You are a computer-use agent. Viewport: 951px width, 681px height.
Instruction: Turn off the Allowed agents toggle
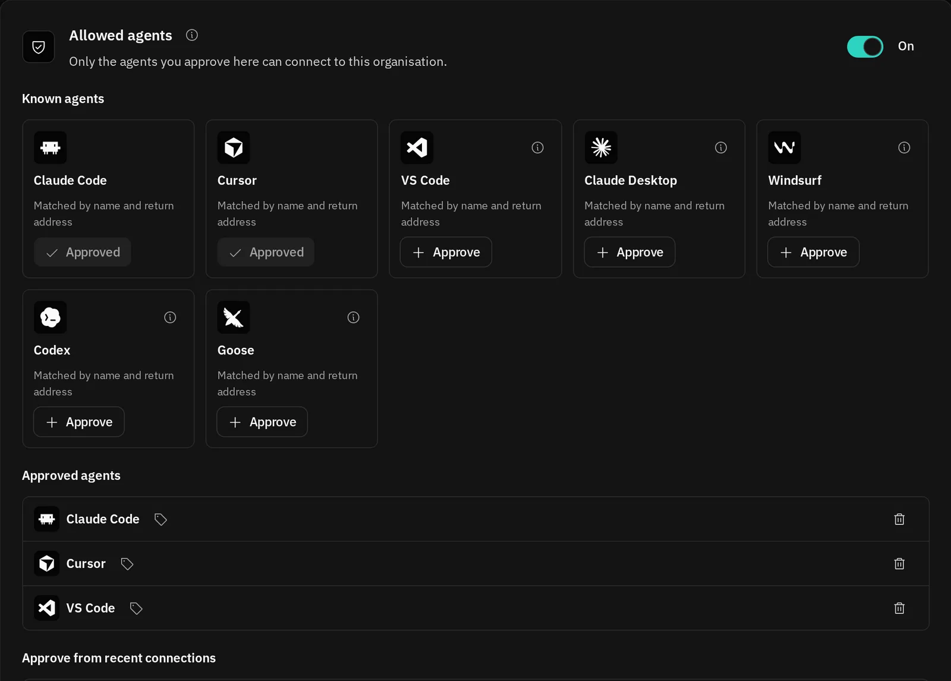point(865,46)
